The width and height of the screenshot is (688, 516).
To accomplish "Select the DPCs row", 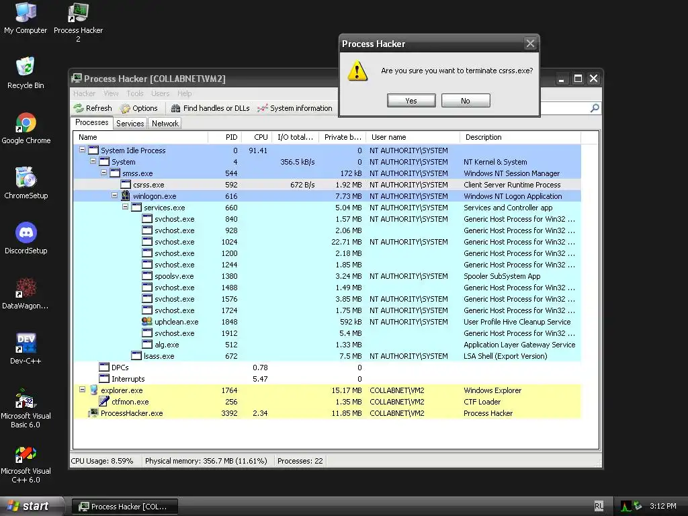I will point(327,367).
